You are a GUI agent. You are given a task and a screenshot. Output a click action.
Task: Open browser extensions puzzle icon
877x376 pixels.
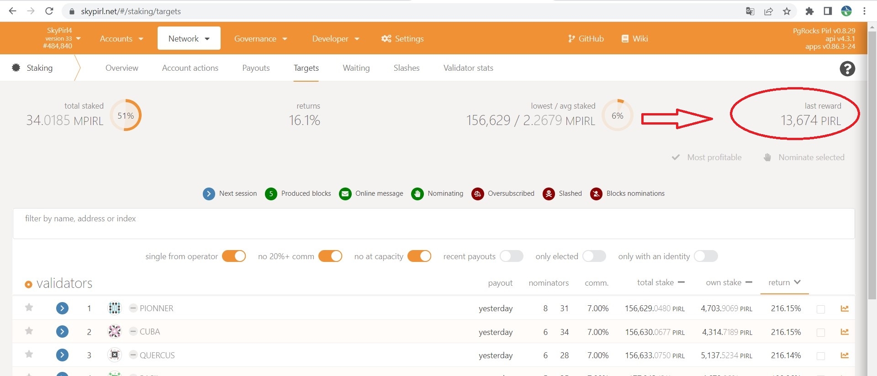809,11
